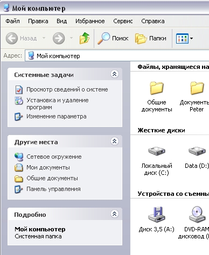The image size is (209, 255).
Task: Click the Views grid icon
Action: pos(182,38)
